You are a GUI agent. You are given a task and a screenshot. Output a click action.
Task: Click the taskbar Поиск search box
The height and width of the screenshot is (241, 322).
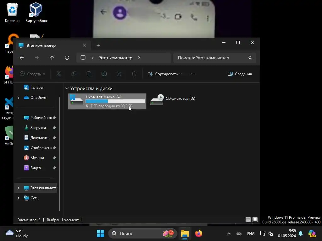142,233
